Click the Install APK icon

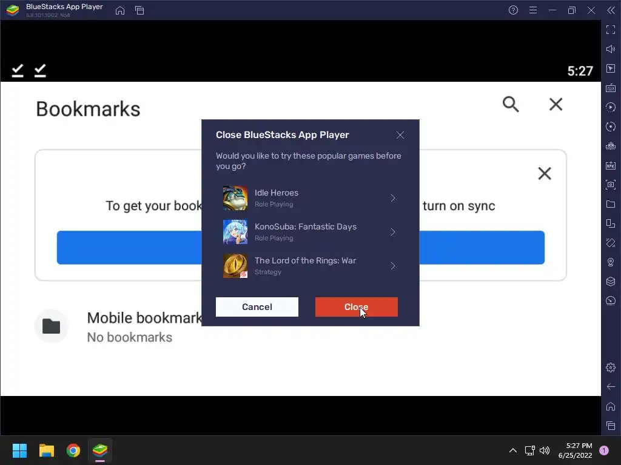pos(611,165)
